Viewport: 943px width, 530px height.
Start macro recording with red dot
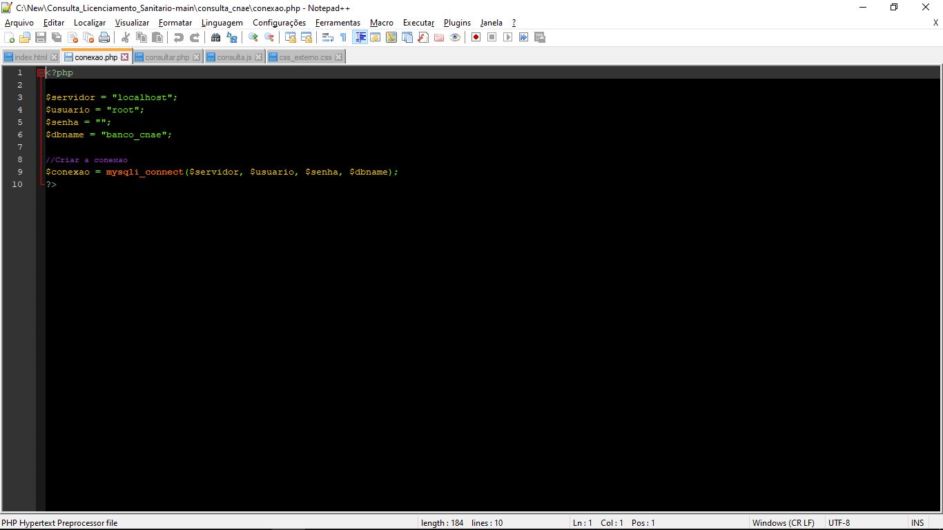(x=476, y=37)
